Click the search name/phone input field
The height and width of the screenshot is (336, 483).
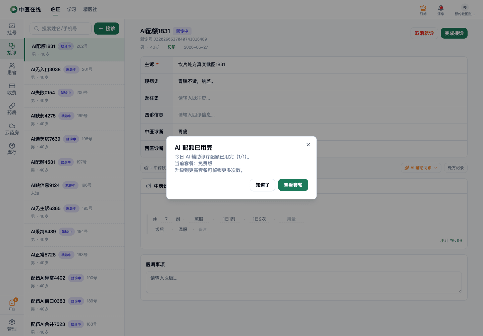pyautogui.click(x=60, y=29)
